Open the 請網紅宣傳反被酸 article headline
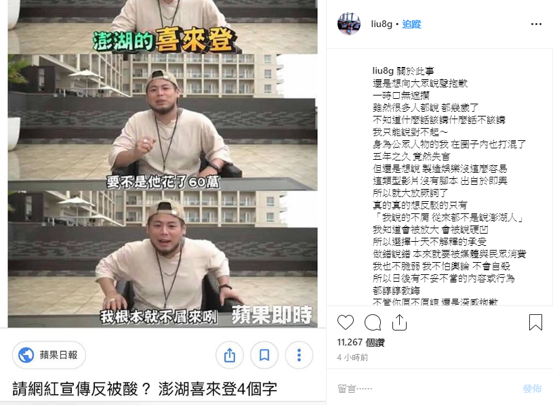553x405 pixels. (x=144, y=389)
